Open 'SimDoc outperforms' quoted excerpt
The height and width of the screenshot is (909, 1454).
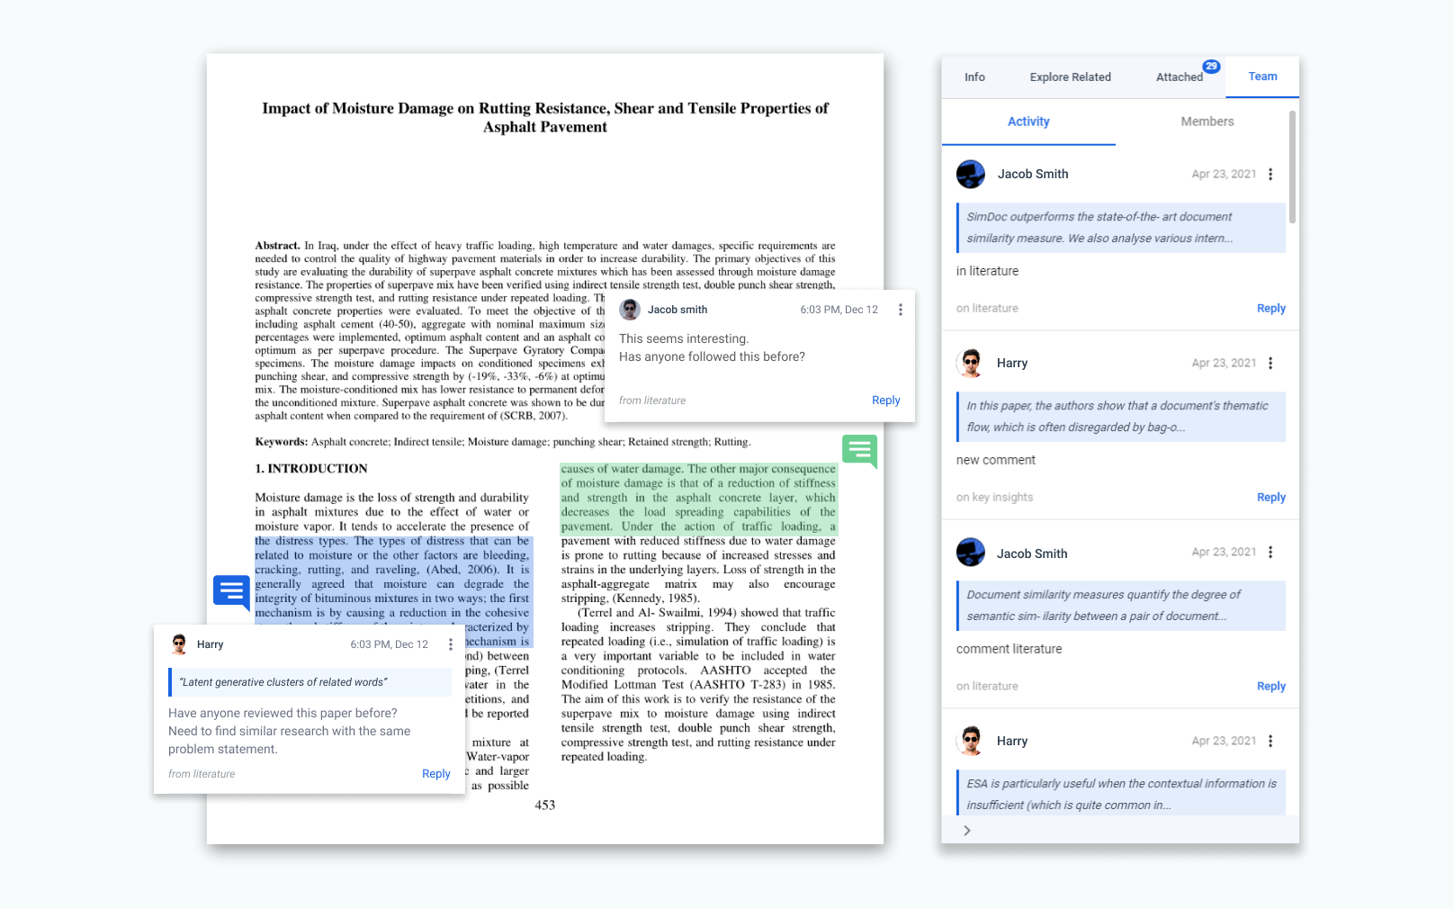coord(1120,228)
